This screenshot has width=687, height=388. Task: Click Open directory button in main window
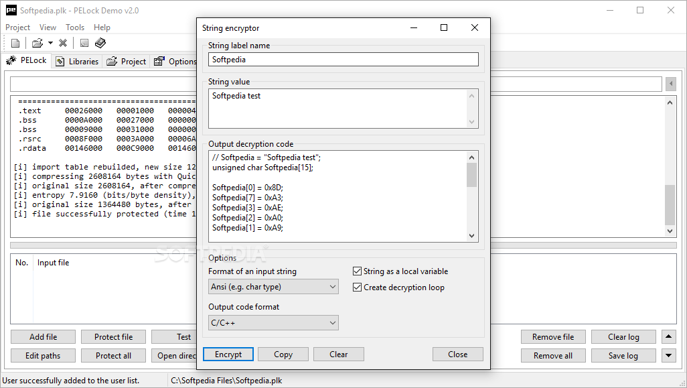pos(174,356)
